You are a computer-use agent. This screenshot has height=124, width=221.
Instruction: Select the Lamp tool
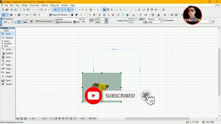[x=7, y=61]
